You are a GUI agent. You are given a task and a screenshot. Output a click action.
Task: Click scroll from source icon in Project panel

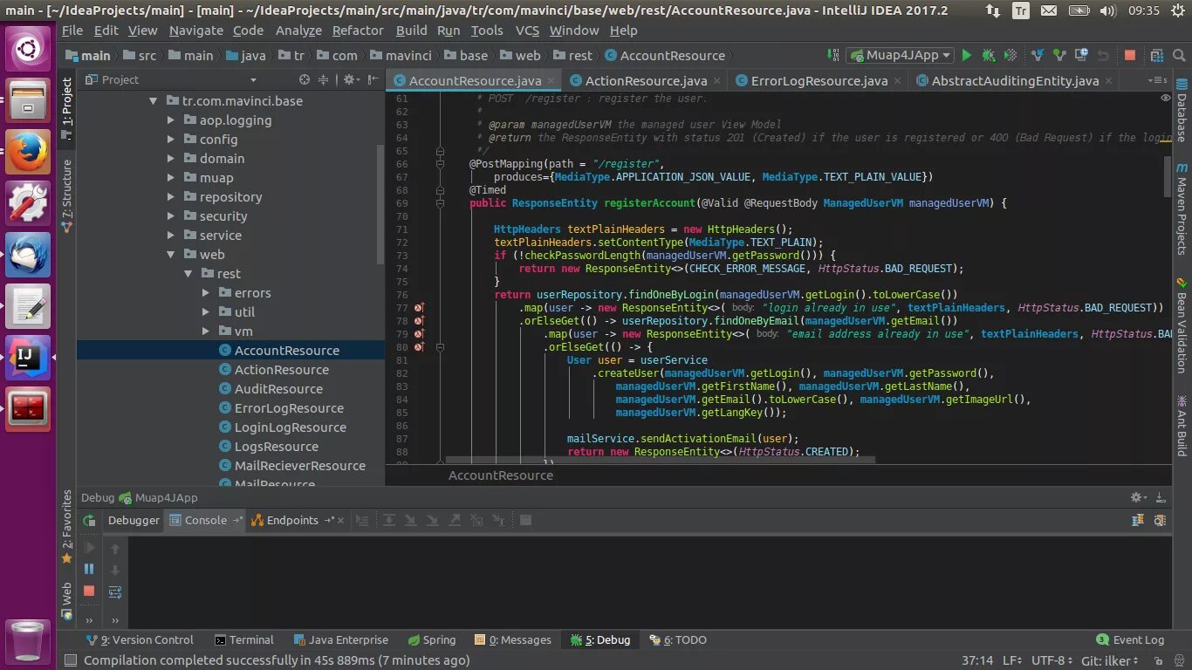point(305,79)
